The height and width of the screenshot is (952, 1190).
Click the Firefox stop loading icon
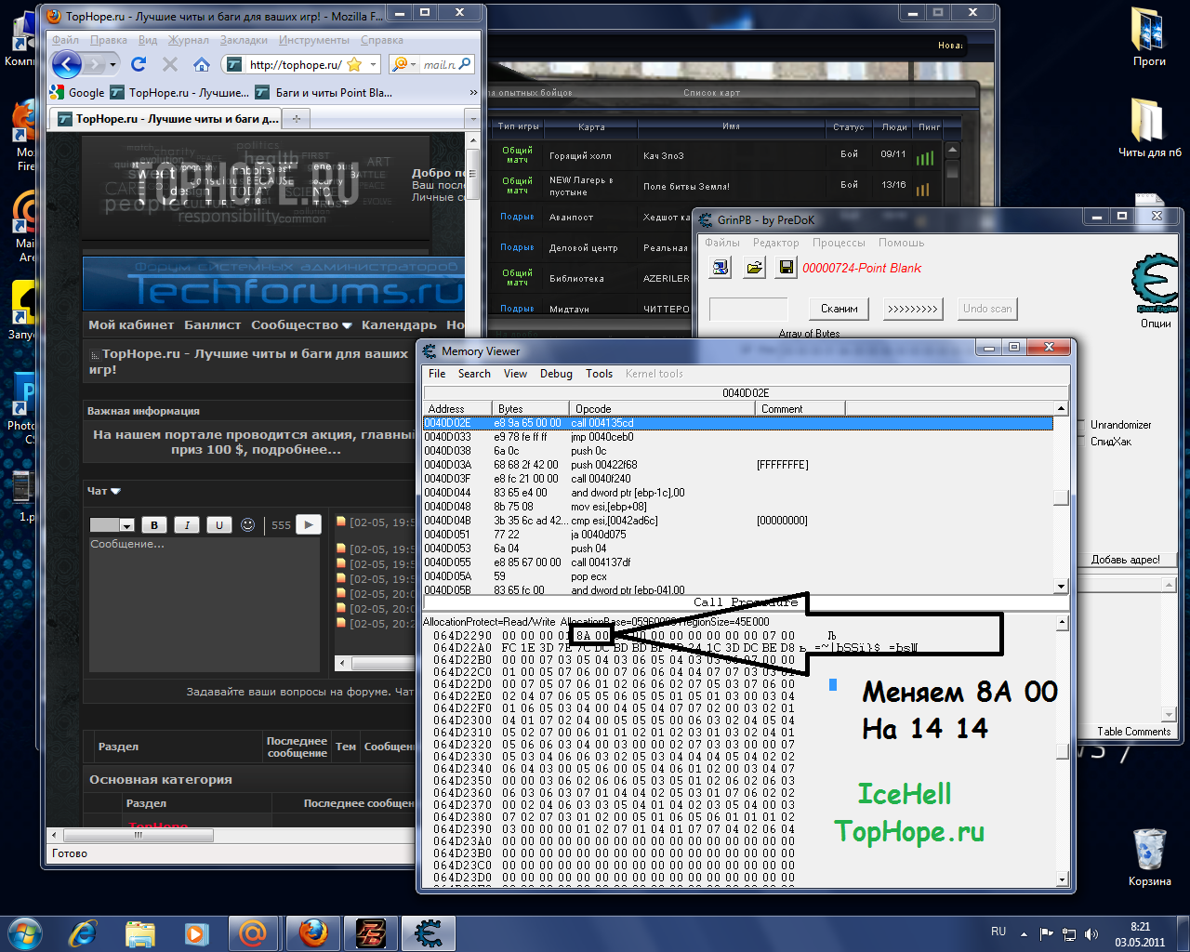[x=169, y=64]
